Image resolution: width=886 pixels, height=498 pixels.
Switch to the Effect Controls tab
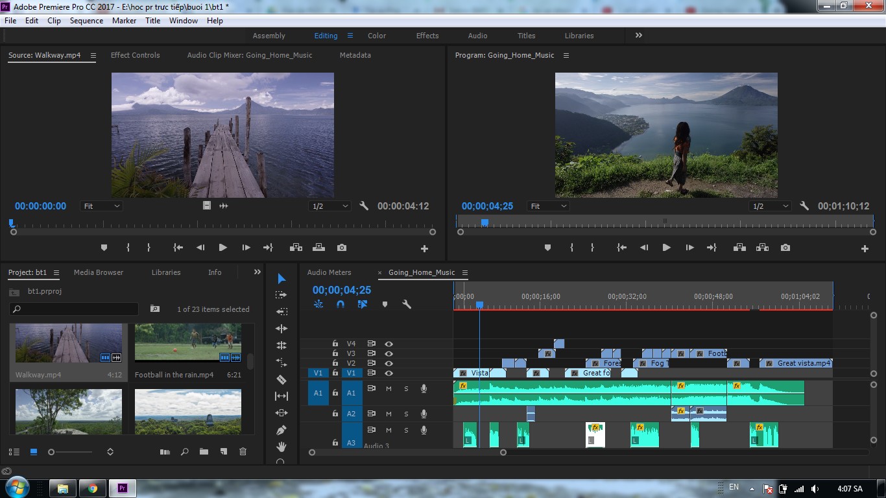(135, 55)
